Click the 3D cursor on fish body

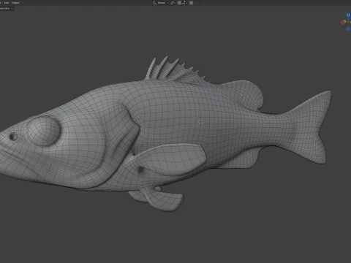coord(200,121)
